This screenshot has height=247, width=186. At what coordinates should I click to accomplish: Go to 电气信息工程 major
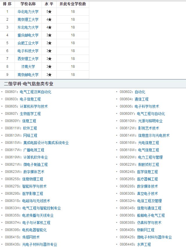point(149,150)
